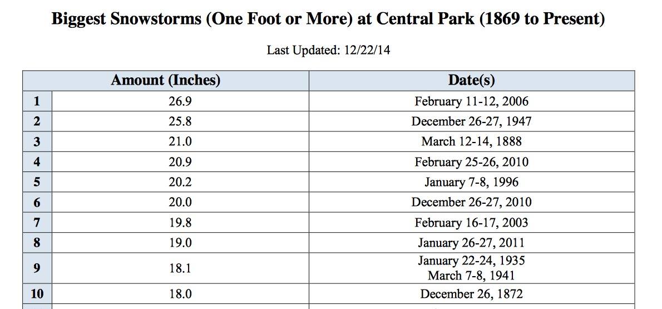Click the December 26, 1872 date cell

point(471,293)
